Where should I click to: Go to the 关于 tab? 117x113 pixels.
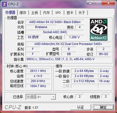point(82,13)
